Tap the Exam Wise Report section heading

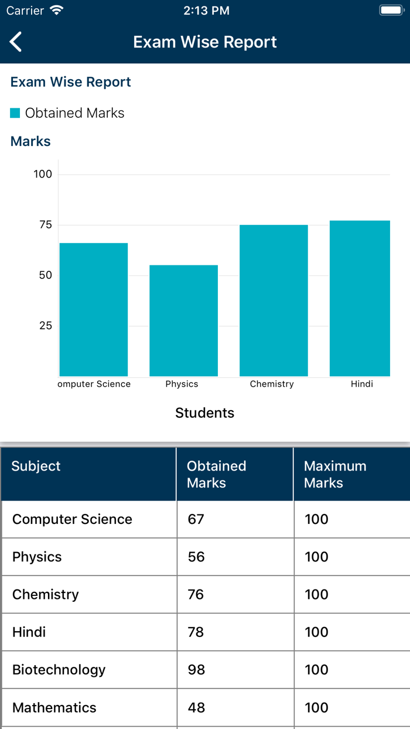click(x=70, y=81)
